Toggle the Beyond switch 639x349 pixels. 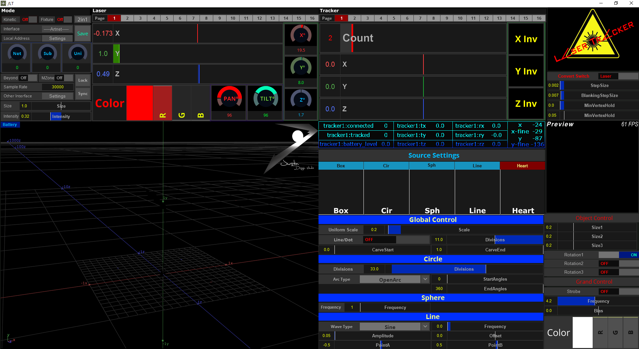[x=28, y=78]
